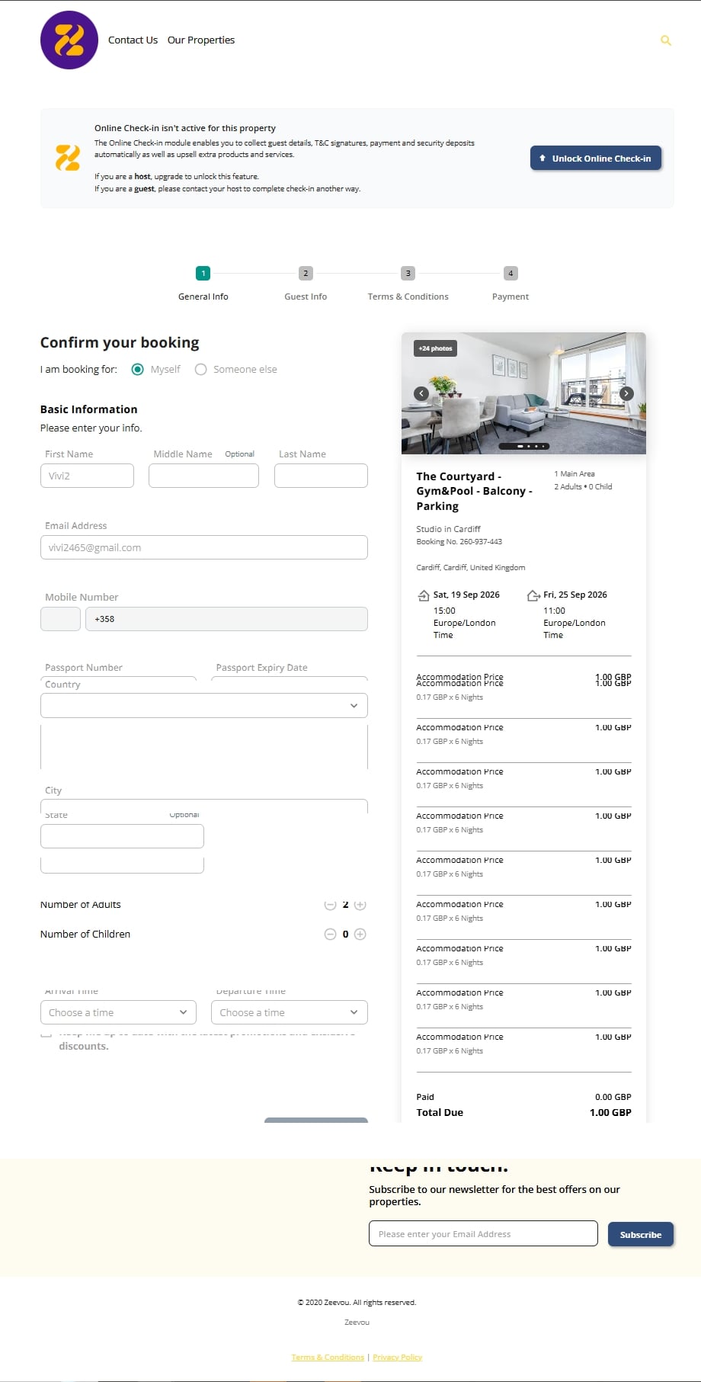Screen dimensions: 701x1382
Task: Click Unlock Online Check-in button
Action: pyautogui.click(x=596, y=159)
